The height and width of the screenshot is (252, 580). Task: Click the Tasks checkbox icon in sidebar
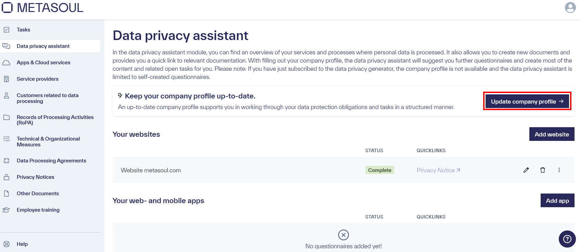(x=7, y=30)
